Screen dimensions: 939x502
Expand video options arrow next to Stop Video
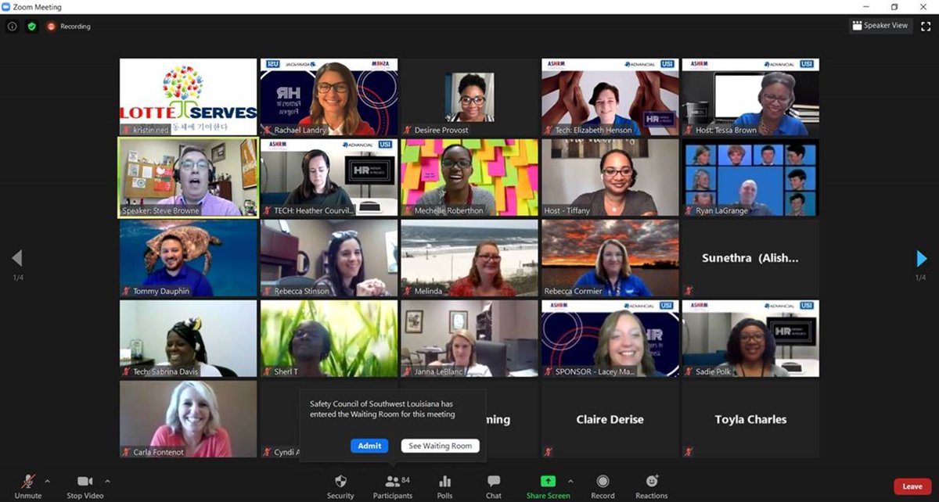(107, 481)
